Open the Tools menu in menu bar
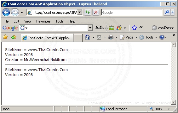 (60, 21)
